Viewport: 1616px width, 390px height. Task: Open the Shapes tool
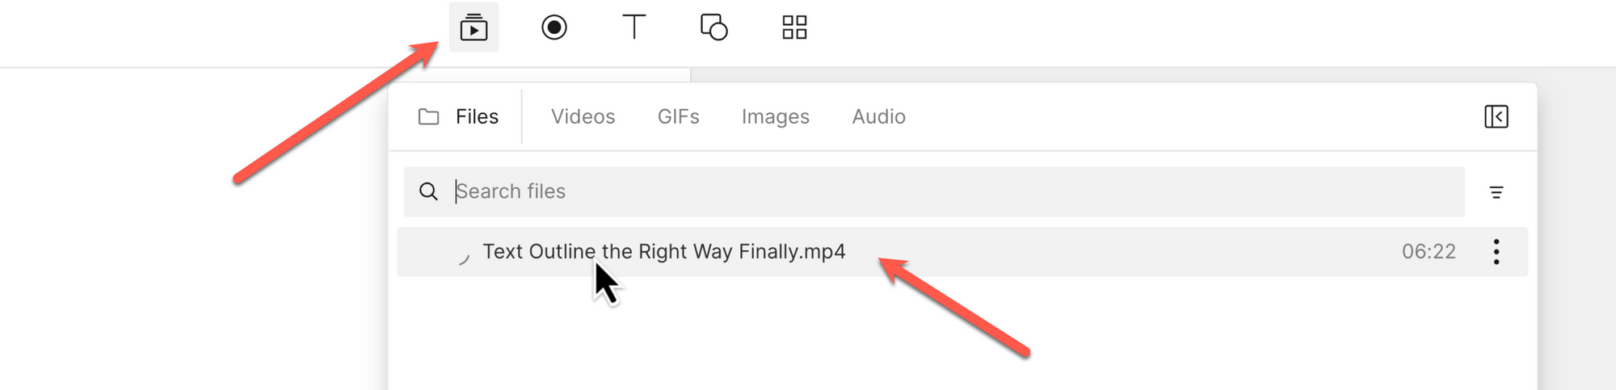click(x=713, y=27)
